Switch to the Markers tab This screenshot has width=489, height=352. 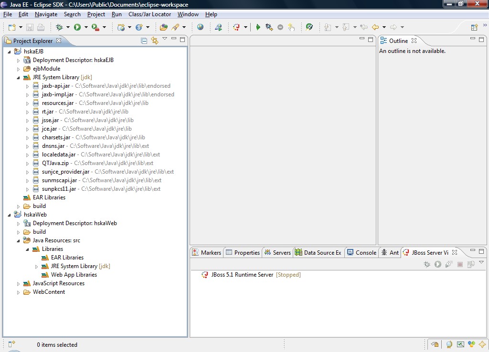click(x=207, y=253)
